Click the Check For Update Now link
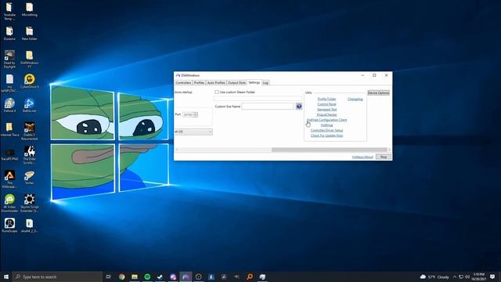Image resolution: width=501 pixels, height=282 pixels. coord(326,136)
